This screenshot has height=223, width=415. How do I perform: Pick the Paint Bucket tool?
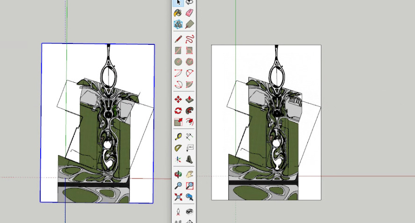tap(178, 13)
